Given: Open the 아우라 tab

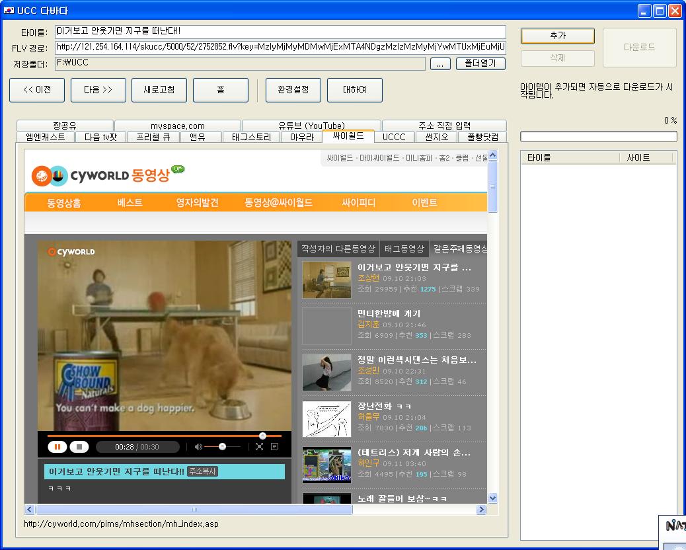Looking at the screenshot, I should [302, 137].
